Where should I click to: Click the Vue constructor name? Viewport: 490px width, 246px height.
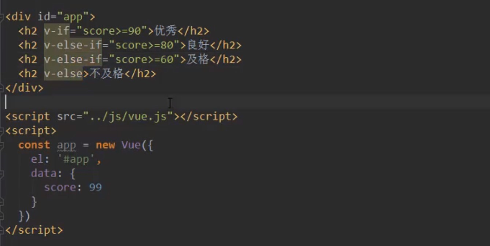point(131,145)
